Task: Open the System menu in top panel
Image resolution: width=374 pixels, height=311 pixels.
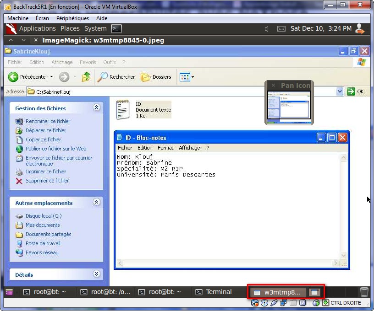Action: click(95, 28)
